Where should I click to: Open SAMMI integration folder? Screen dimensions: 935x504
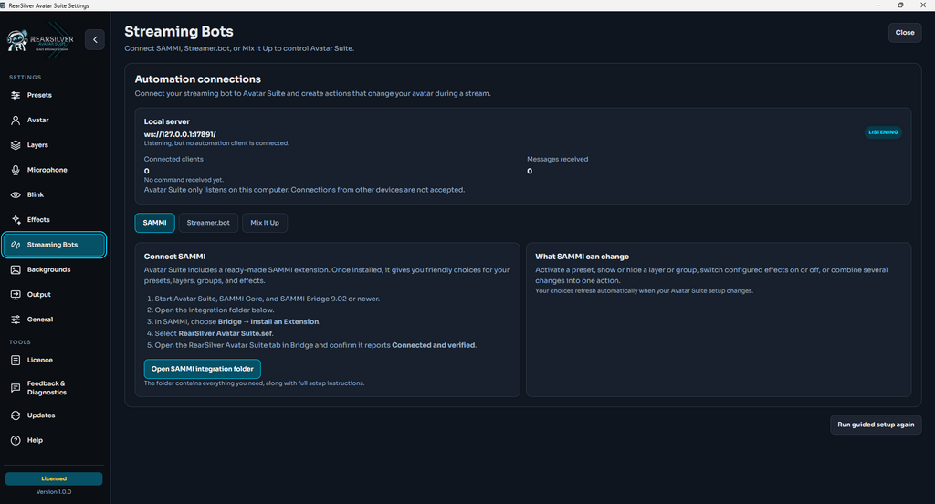[x=202, y=369]
